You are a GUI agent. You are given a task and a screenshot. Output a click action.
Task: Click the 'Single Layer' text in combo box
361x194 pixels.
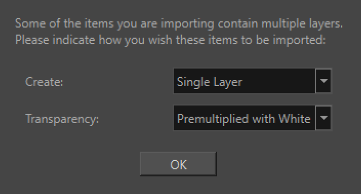tap(210, 82)
